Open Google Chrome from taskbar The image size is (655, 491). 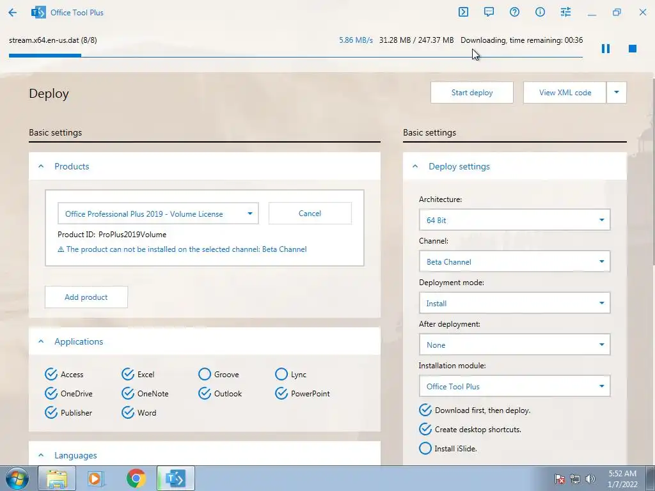click(136, 479)
